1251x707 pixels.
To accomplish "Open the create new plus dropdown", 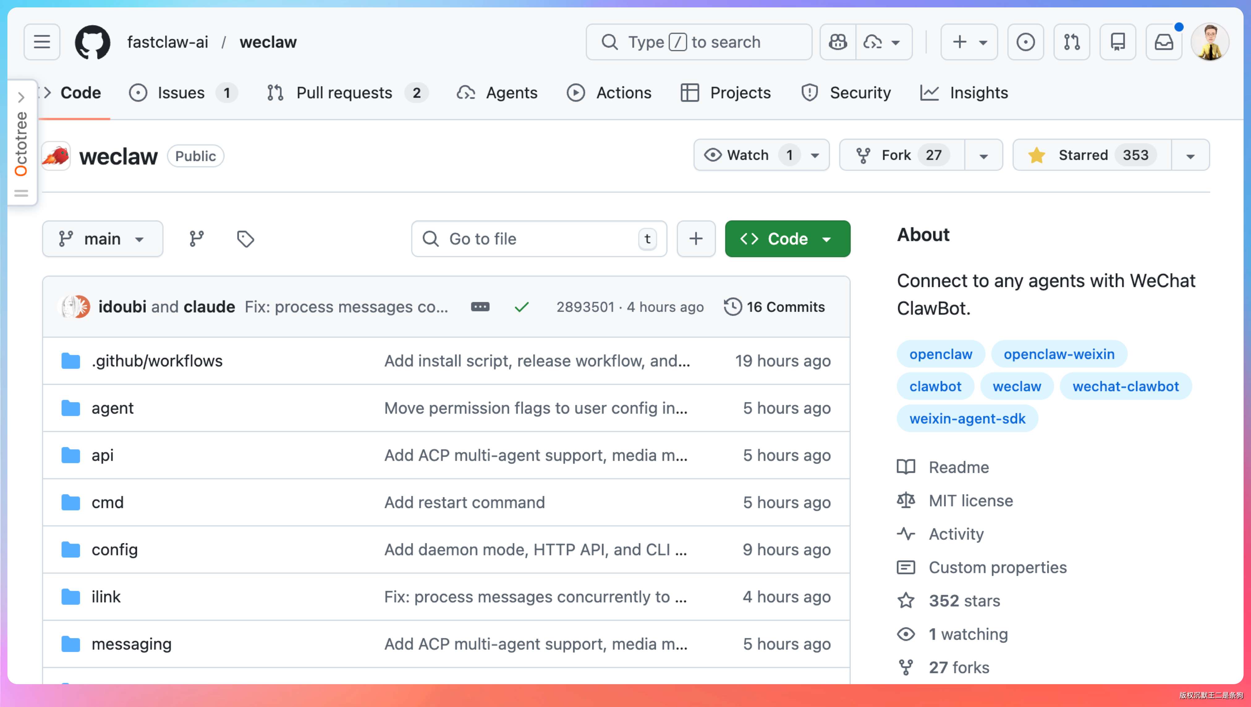I will [969, 42].
